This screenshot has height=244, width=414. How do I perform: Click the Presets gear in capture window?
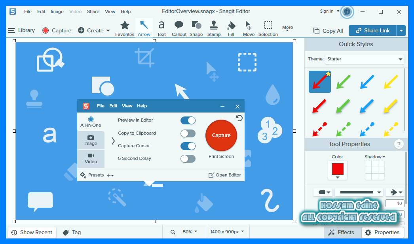coord(83,175)
